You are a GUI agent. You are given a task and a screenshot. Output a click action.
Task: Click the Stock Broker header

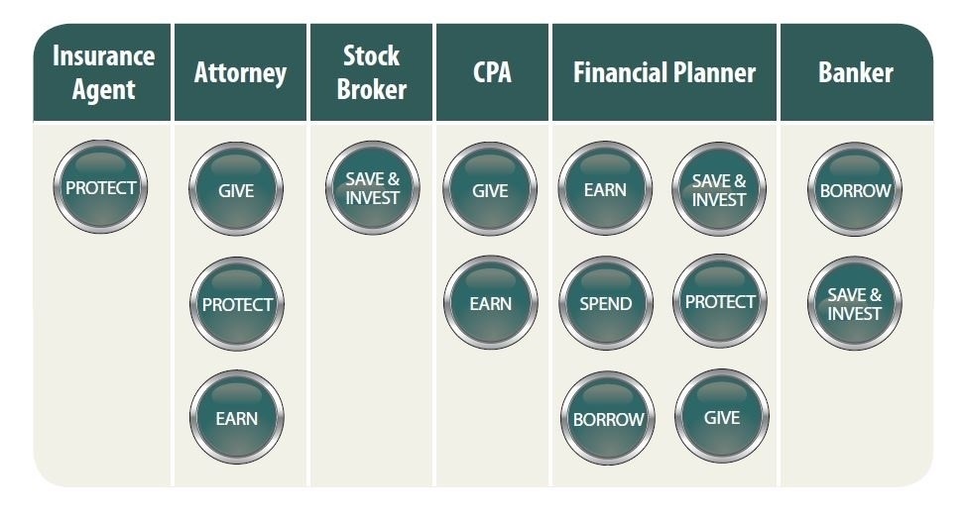[372, 72]
